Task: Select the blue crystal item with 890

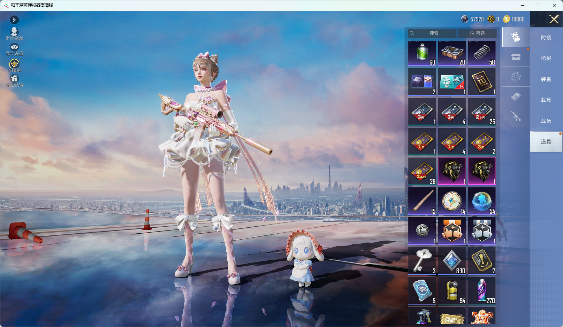Action: click(452, 261)
